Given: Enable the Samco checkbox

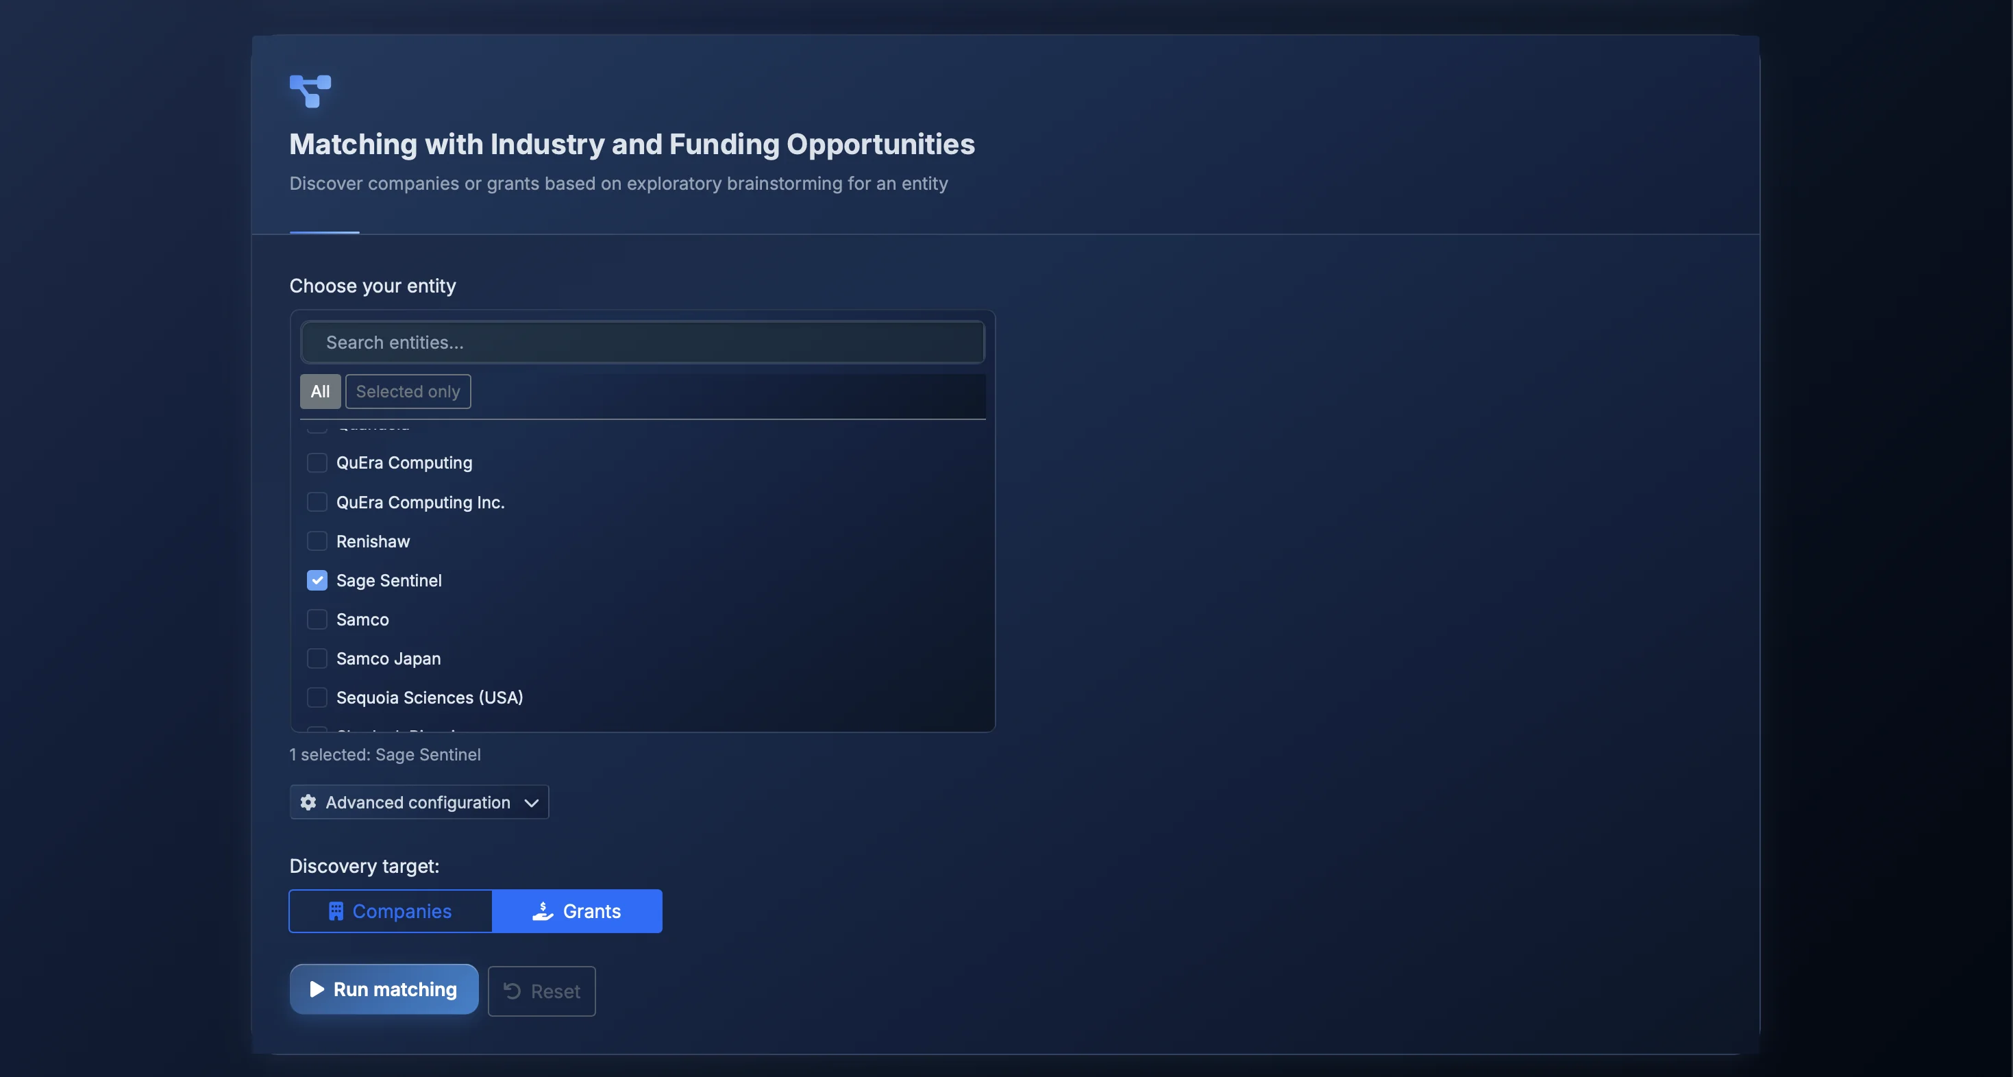Looking at the screenshot, I should pyautogui.click(x=317, y=619).
